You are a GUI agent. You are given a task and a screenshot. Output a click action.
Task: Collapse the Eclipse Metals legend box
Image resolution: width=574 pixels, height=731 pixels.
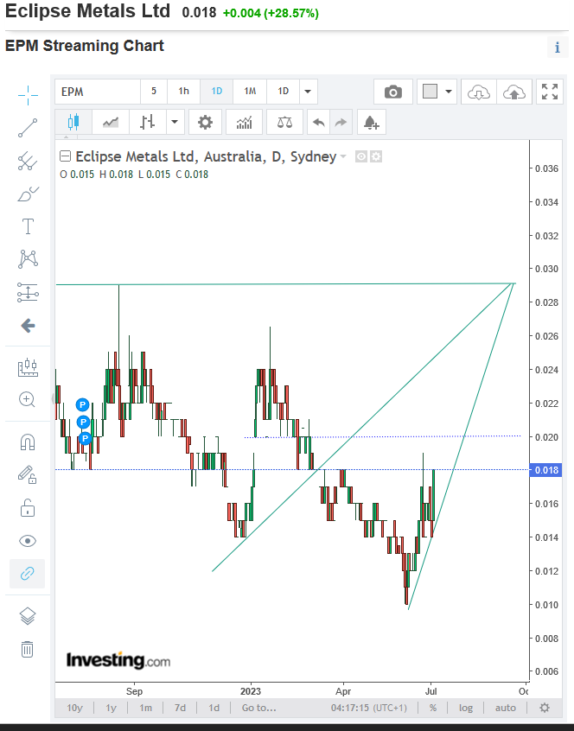point(66,156)
